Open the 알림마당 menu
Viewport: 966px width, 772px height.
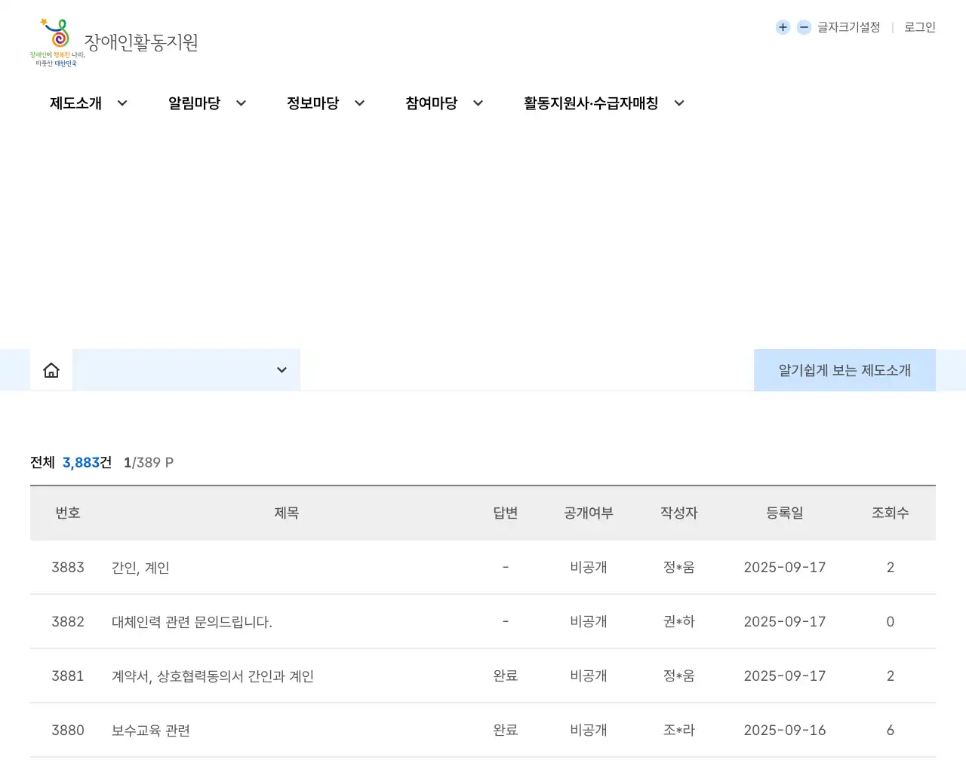pyautogui.click(x=195, y=103)
